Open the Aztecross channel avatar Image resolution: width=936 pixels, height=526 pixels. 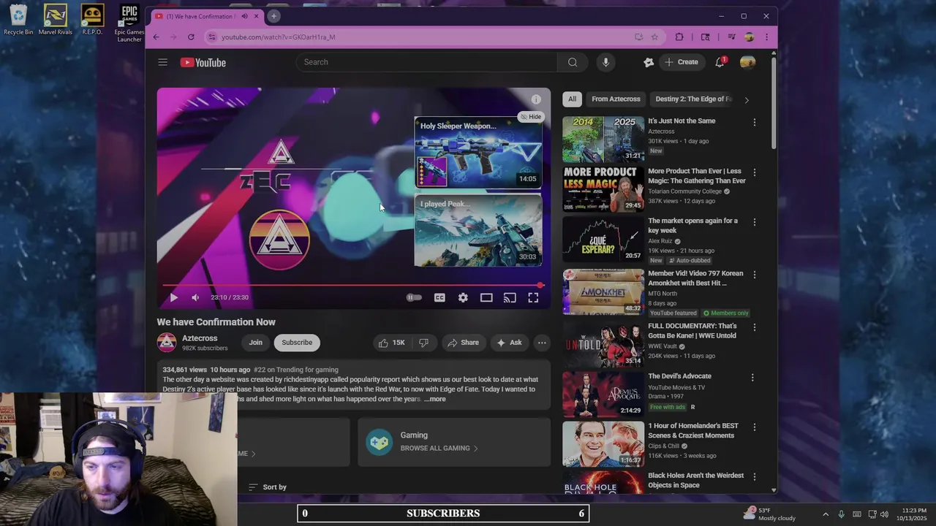(x=167, y=343)
